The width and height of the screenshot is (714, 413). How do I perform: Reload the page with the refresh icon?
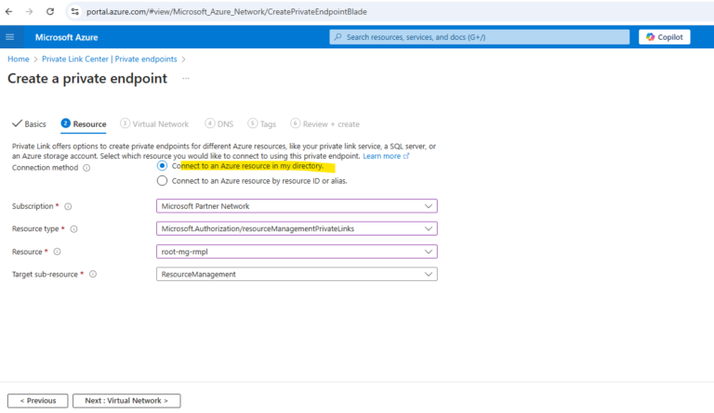pyautogui.click(x=49, y=11)
